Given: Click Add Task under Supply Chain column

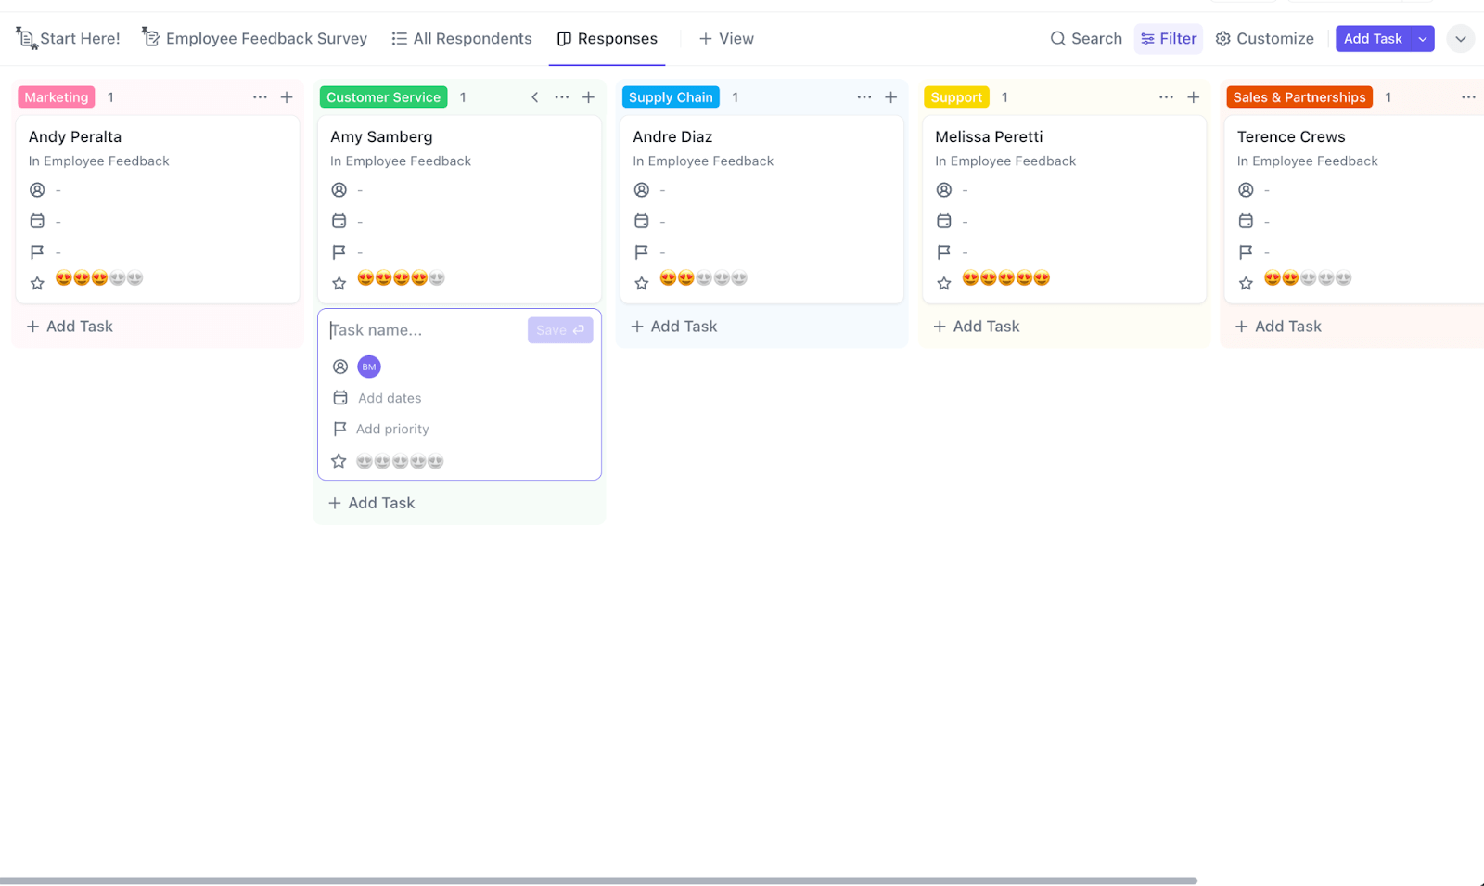Looking at the screenshot, I should click(x=673, y=327).
